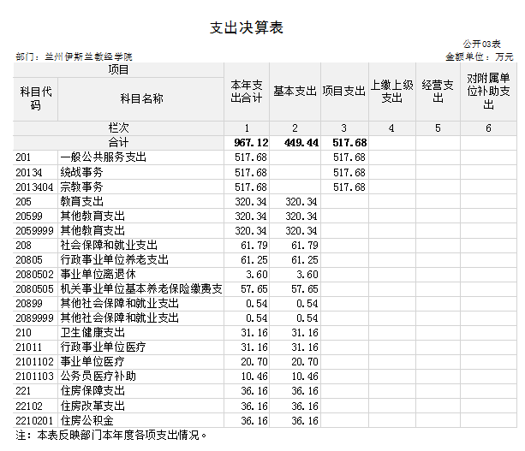Select bold total 517.68 in 合计 row

(349, 143)
